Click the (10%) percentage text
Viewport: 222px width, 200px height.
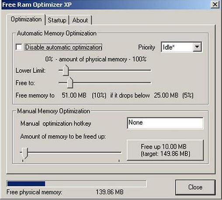pos(99,95)
